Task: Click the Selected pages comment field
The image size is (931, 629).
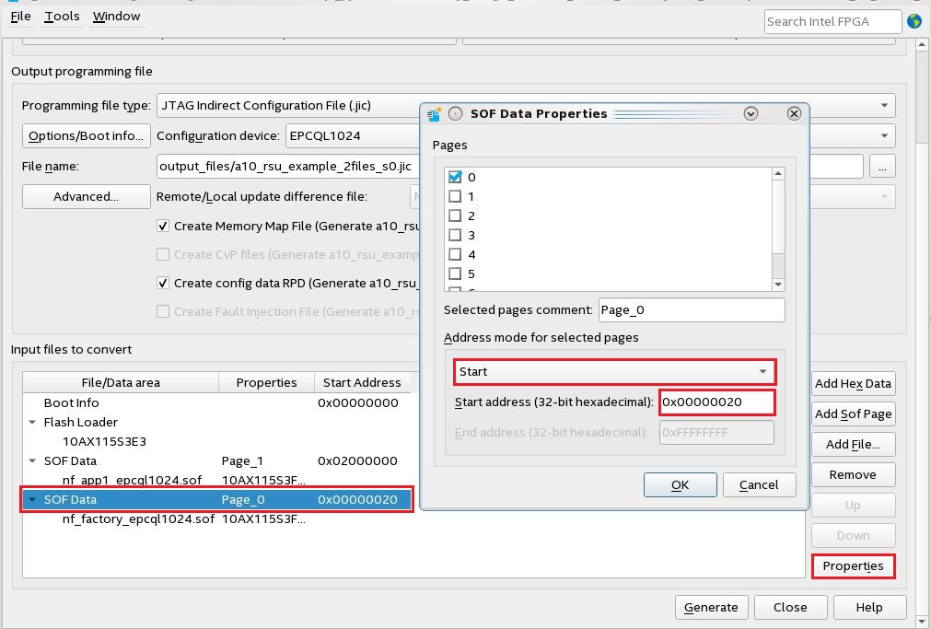Action: point(692,310)
